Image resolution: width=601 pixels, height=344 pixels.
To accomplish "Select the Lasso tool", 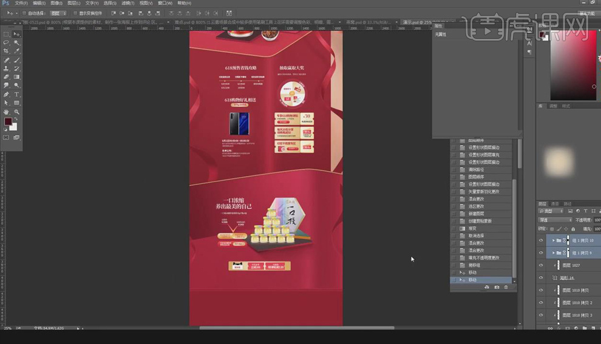I will pos(6,42).
